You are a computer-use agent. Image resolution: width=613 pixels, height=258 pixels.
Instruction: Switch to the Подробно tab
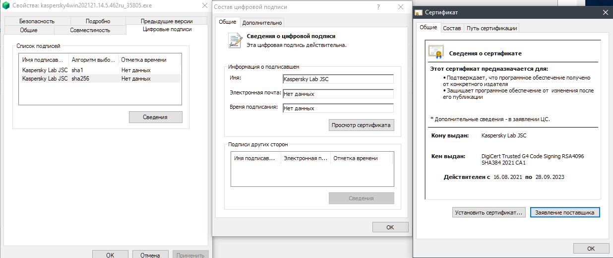point(98,21)
